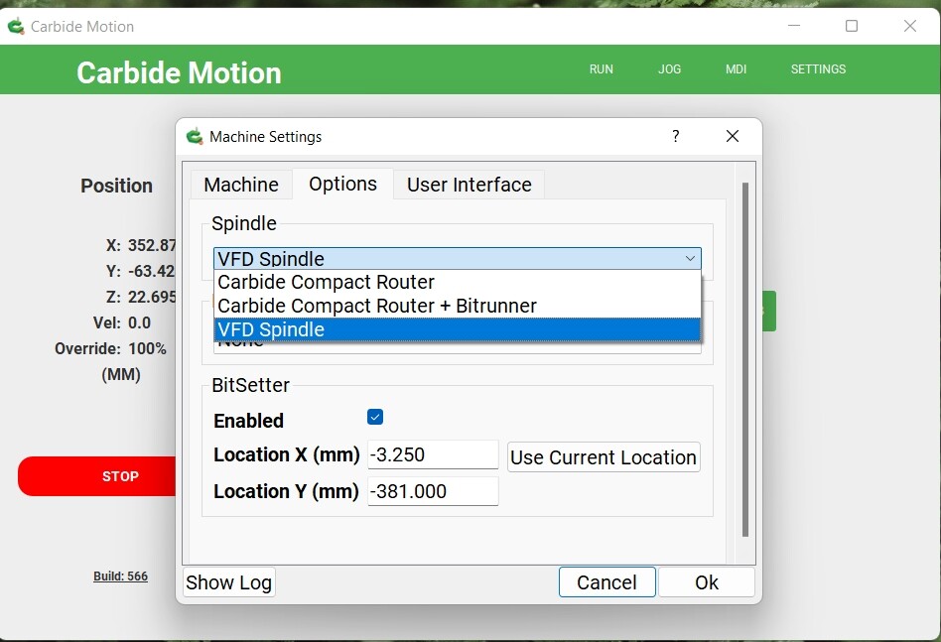The height and width of the screenshot is (642, 941).
Task: Click the Machine Settings dialog logo icon
Action: 195,137
